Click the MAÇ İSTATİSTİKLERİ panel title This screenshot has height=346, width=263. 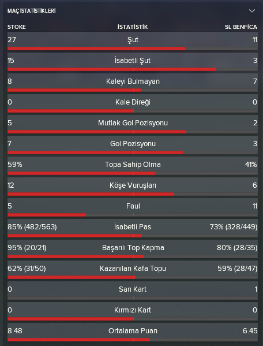(x=32, y=11)
